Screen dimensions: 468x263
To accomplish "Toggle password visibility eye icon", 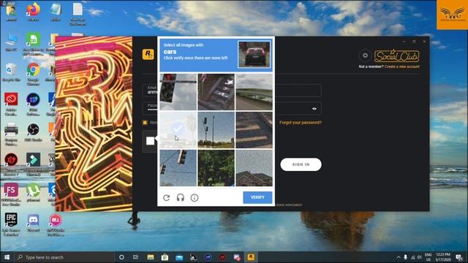I will click(x=314, y=109).
